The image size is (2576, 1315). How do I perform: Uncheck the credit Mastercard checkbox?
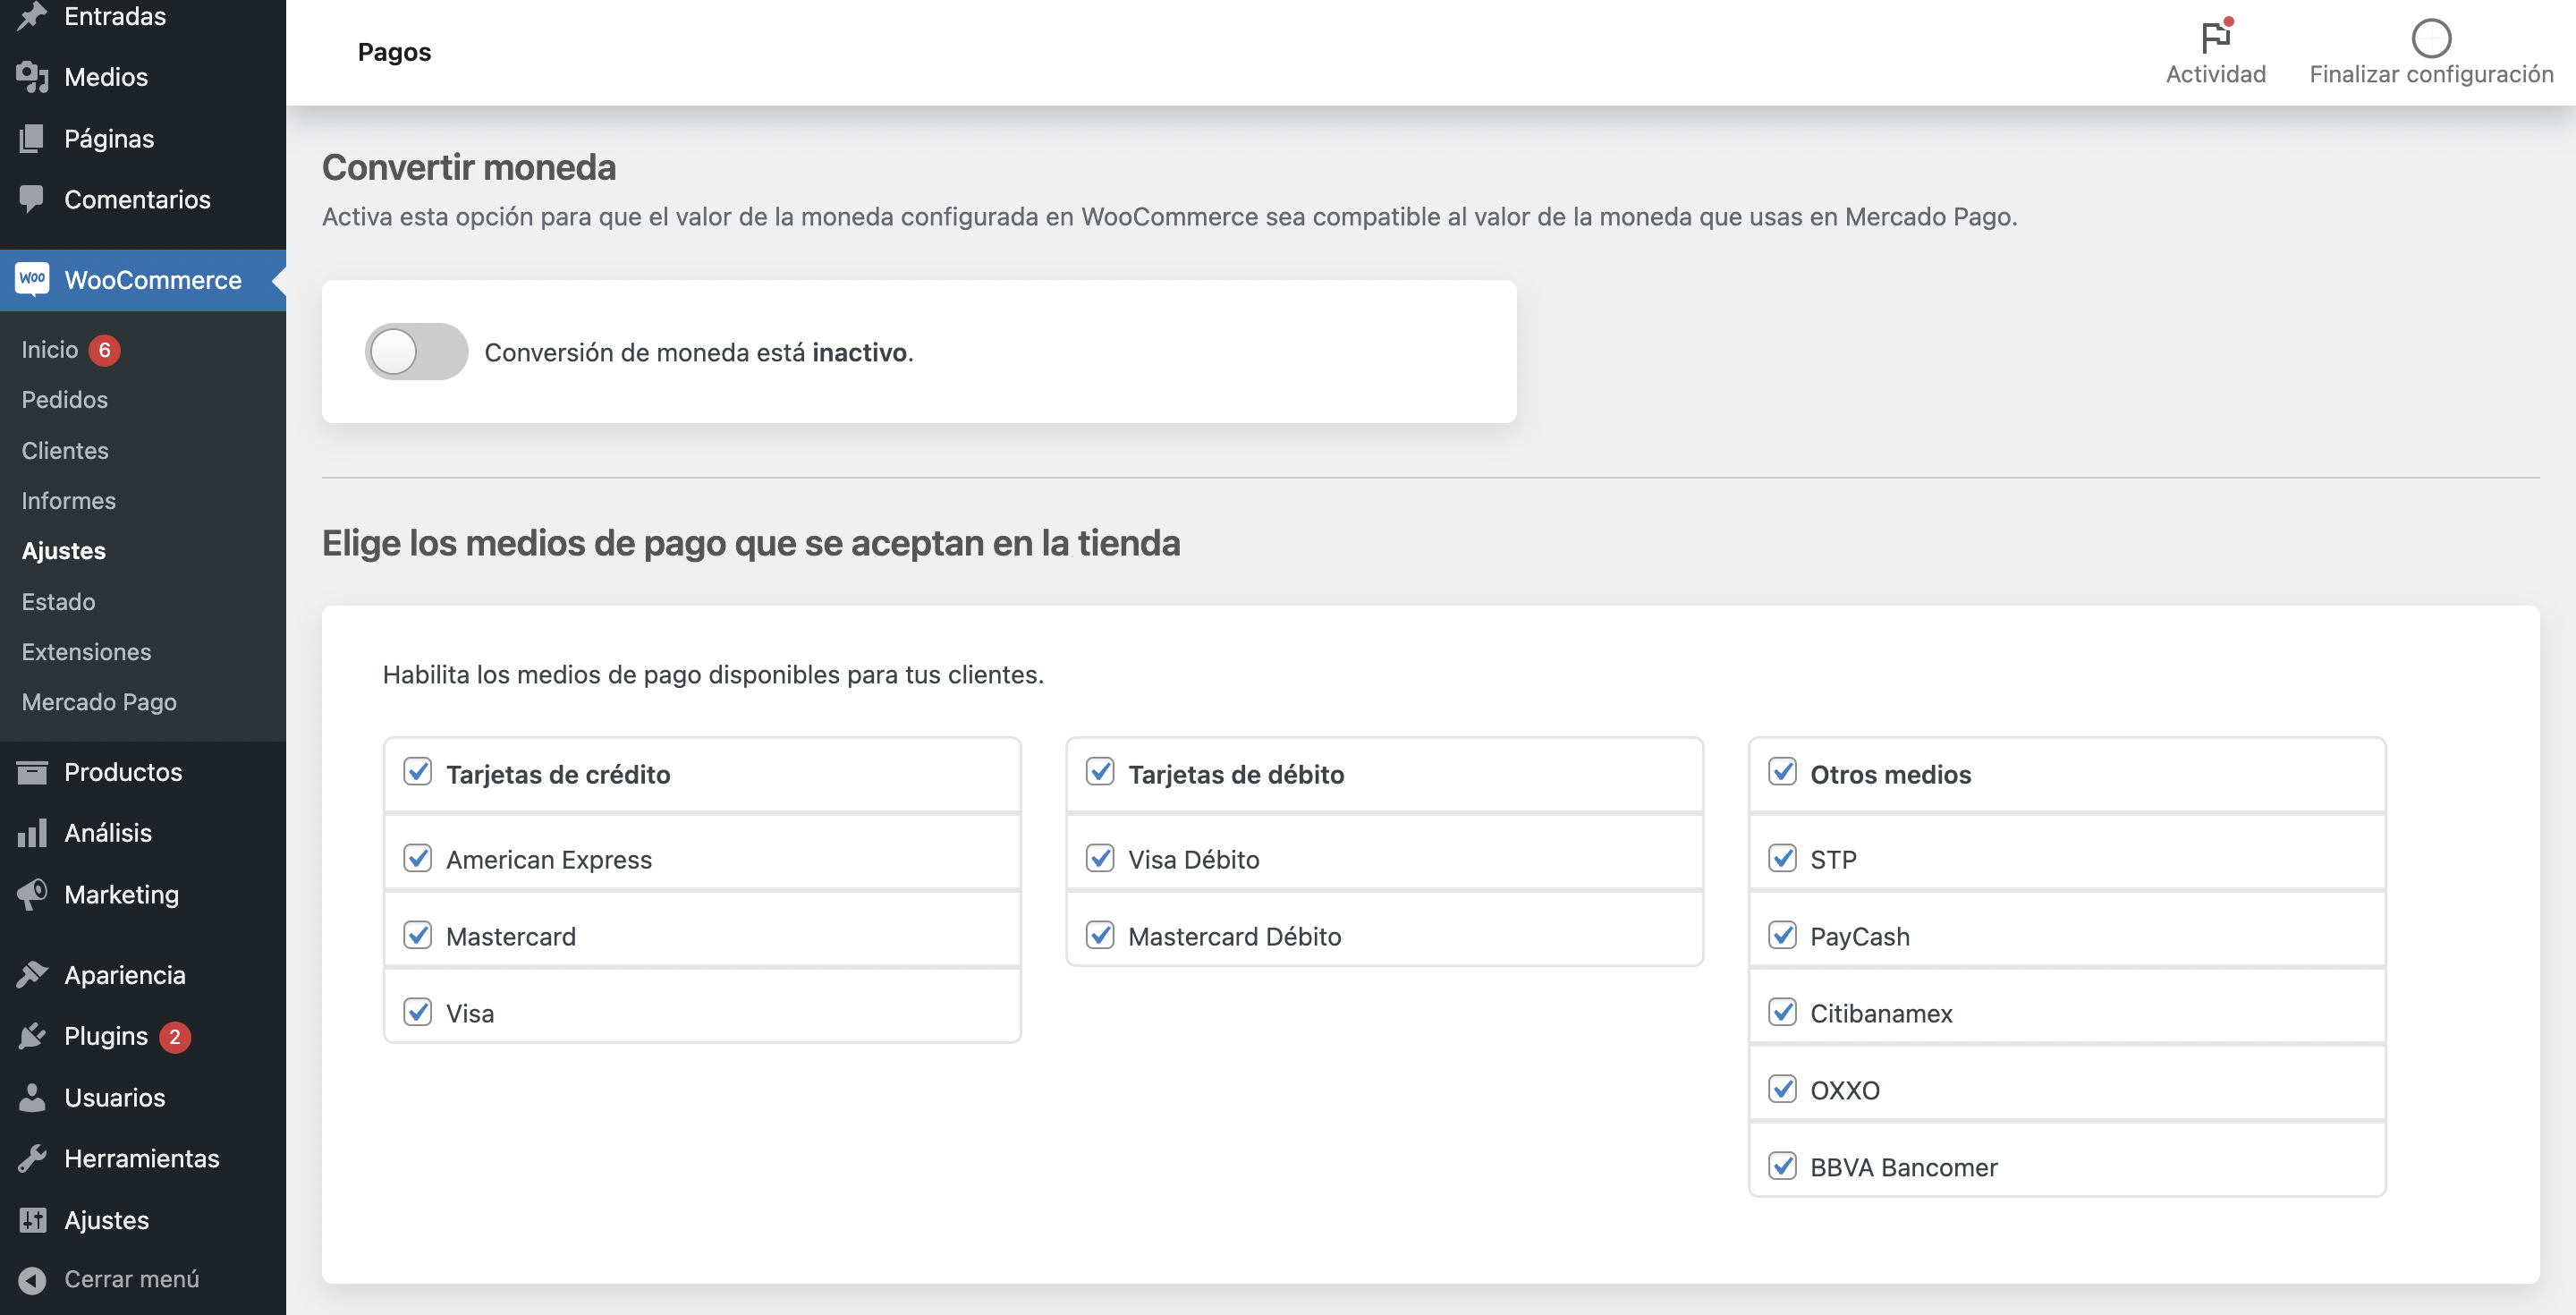coord(418,935)
